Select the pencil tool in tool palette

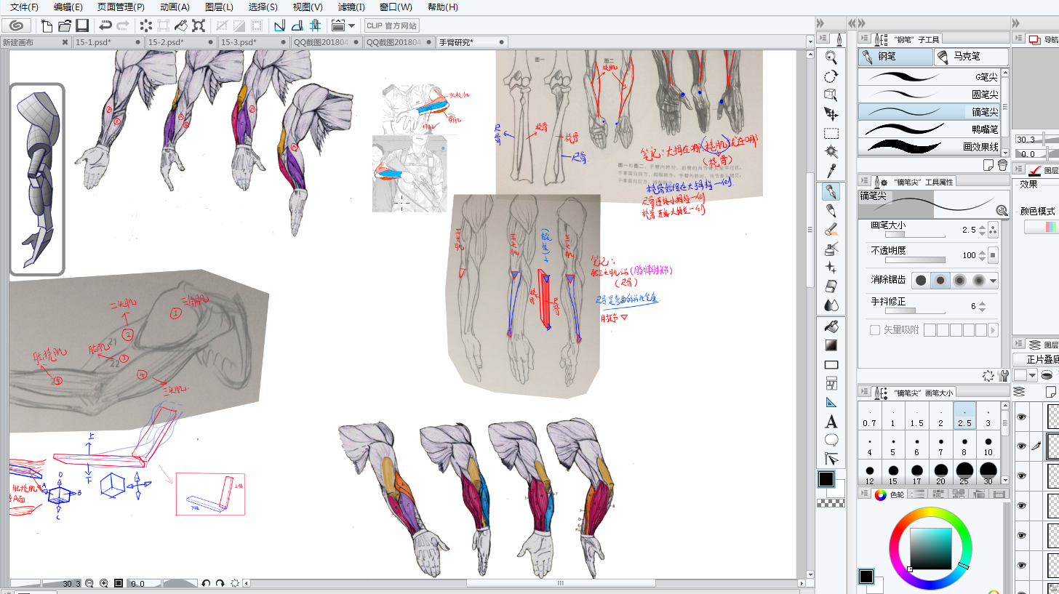[x=831, y=211]
